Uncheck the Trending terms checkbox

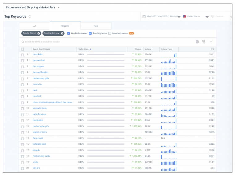pyautogui.click(x=90, y=33)
